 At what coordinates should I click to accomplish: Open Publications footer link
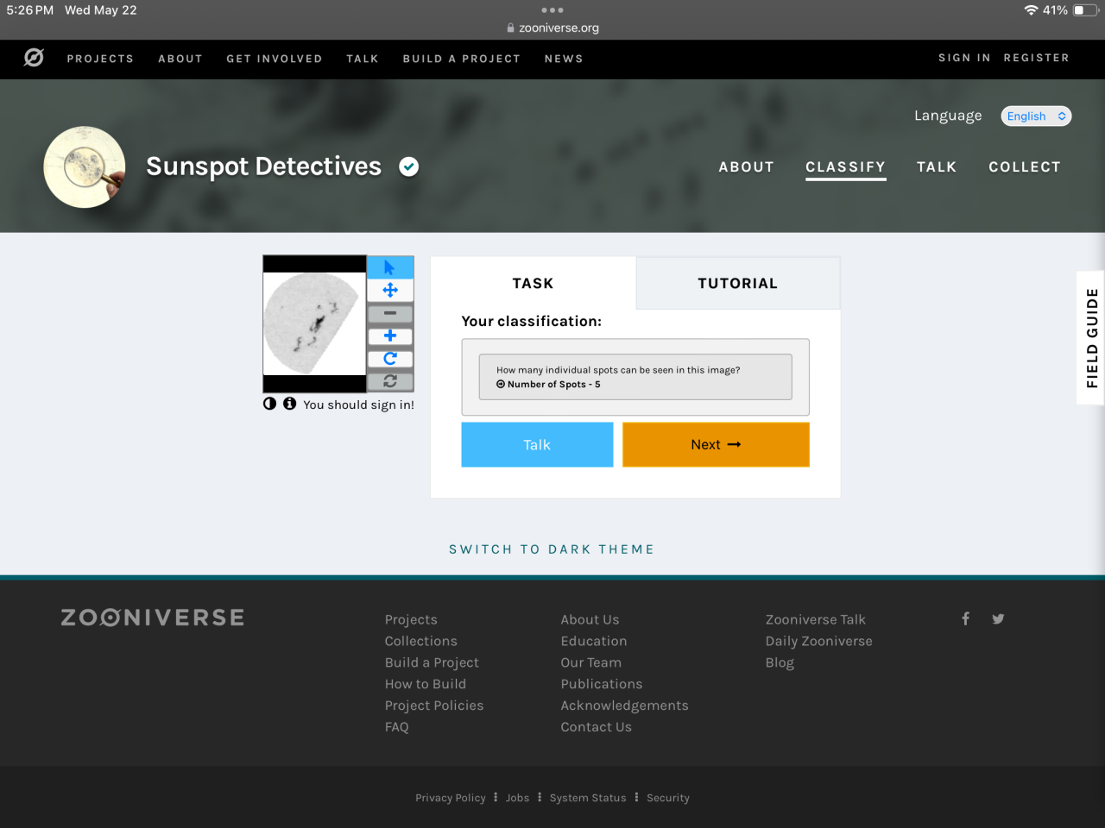[x=602, y=684]
